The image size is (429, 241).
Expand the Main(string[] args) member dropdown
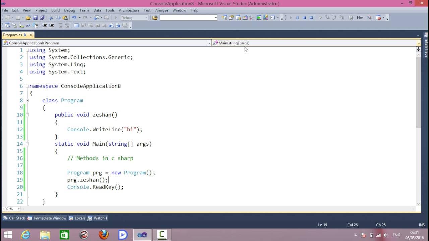click(419, 43)
